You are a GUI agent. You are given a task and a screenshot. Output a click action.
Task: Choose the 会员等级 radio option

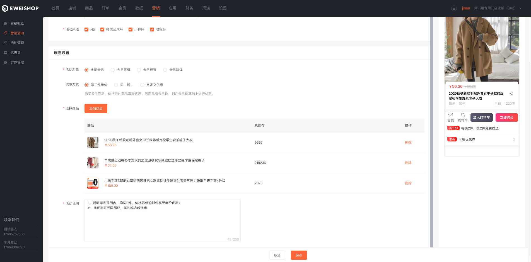point(113,70)
